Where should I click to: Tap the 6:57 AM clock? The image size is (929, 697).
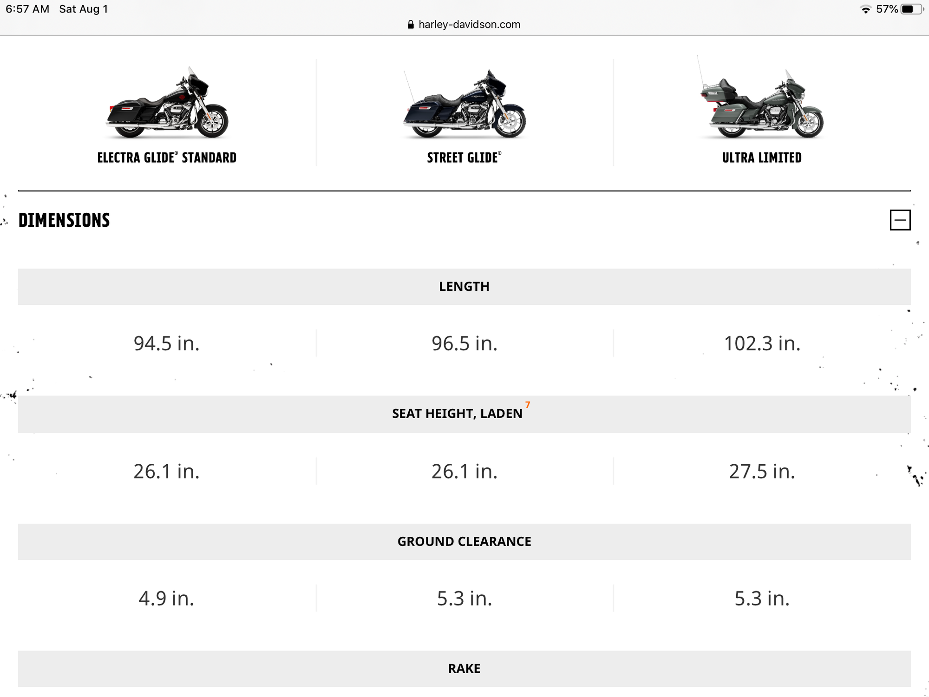(x=27, y=9)
